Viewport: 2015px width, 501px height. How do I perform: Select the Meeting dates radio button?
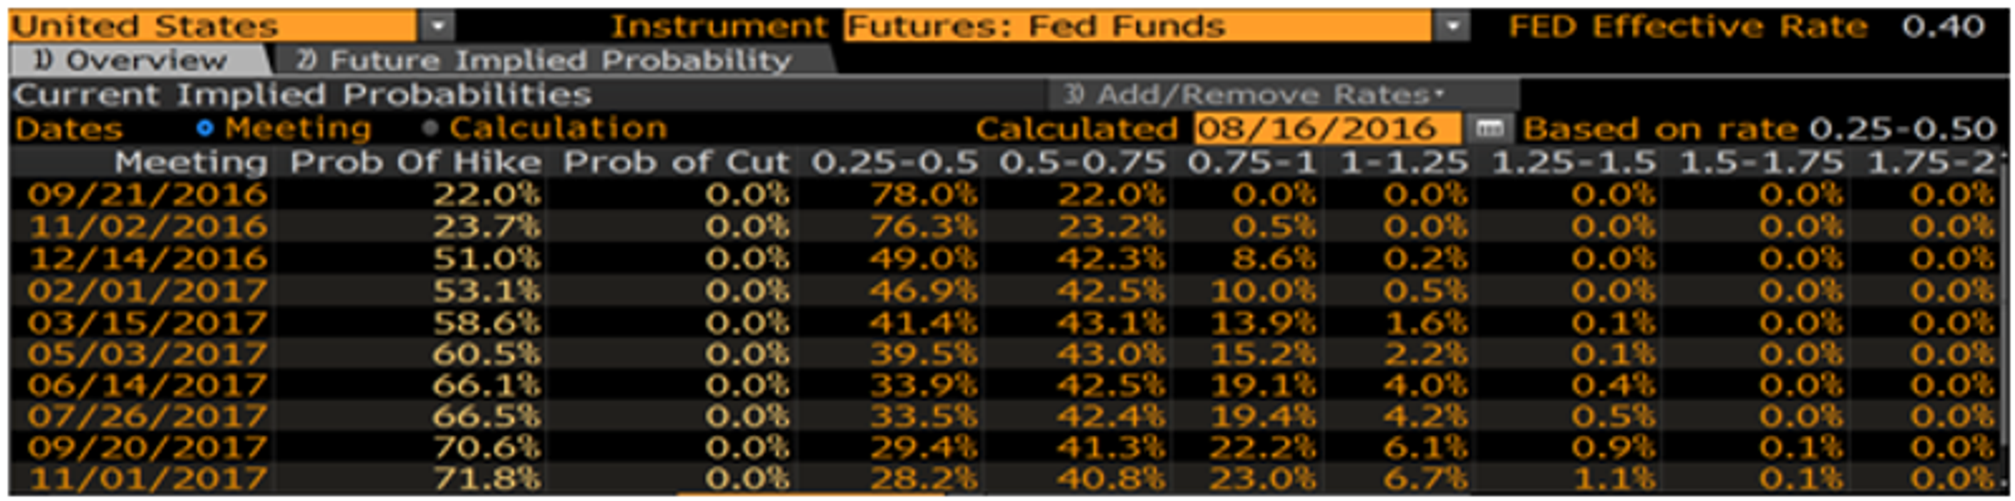[205, 127]
